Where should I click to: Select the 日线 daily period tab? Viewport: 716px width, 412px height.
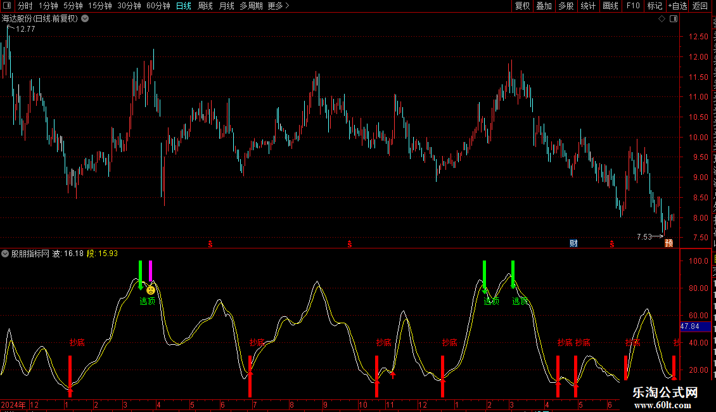coord(184,6)
